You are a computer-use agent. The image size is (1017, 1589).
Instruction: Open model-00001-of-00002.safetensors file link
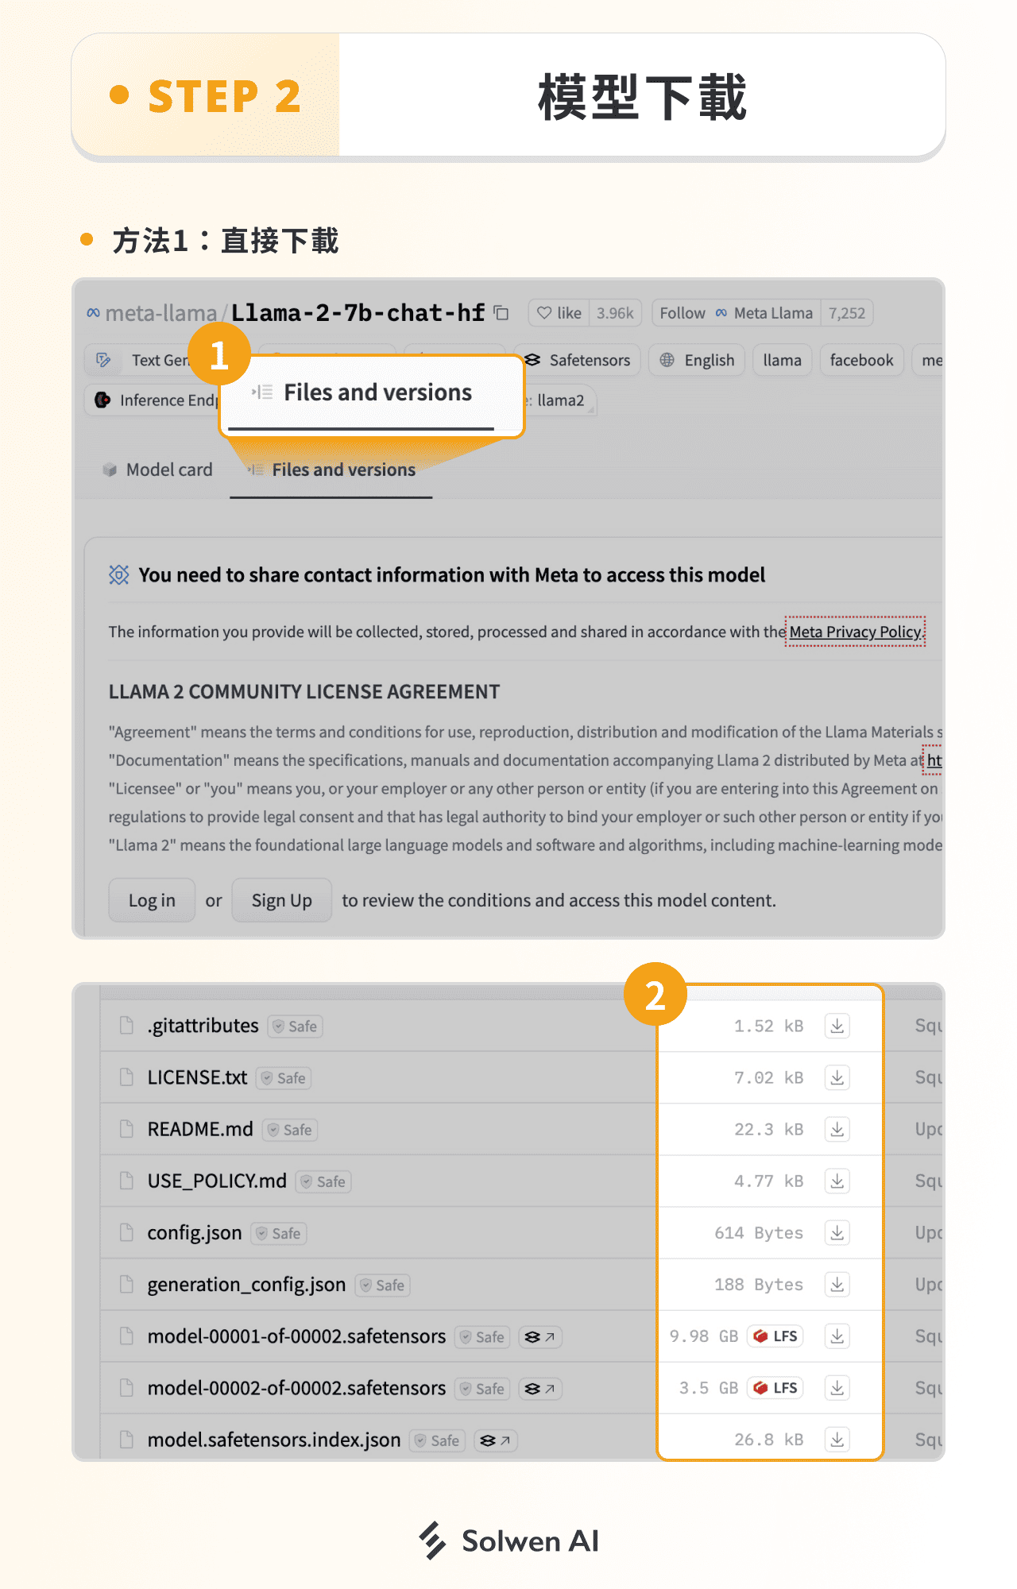pyautogui.click(x=296, y=1336)
